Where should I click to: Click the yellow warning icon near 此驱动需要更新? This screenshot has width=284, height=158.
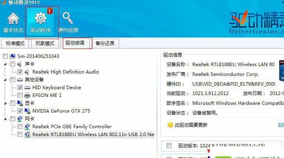170,125
